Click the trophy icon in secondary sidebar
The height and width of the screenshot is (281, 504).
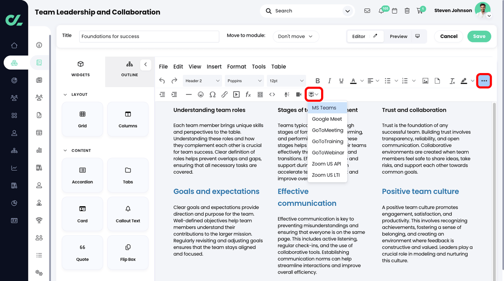[x=39, y=220]
